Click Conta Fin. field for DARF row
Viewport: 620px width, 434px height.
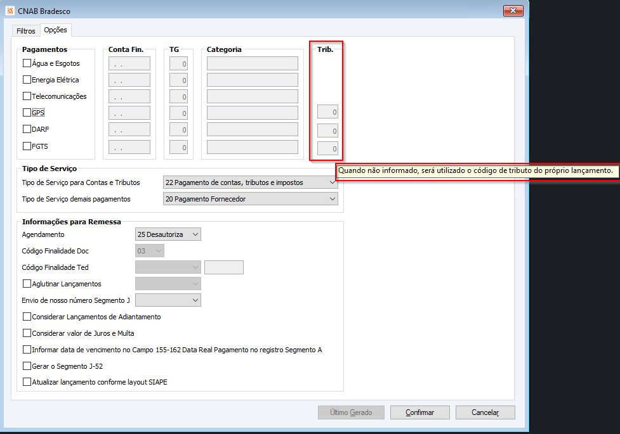pos(129,129)
